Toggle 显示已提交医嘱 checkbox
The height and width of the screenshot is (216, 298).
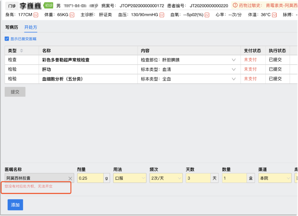pos(7,39)
